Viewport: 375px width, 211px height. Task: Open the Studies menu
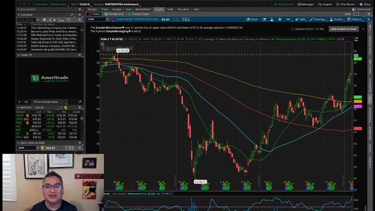tap(336, 19)
